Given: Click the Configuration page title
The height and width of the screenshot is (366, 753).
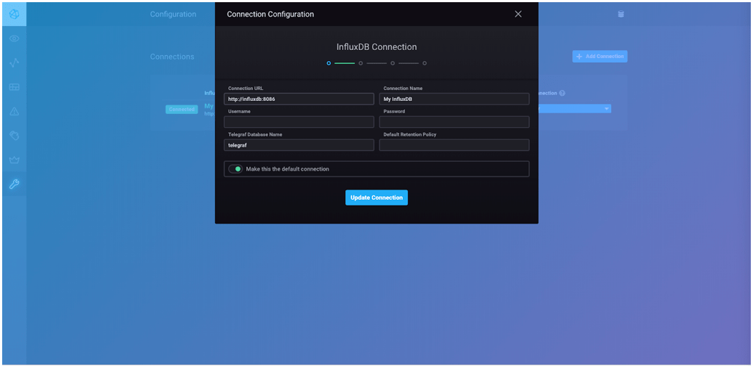Looking at the screenshot, I should 173,15.
